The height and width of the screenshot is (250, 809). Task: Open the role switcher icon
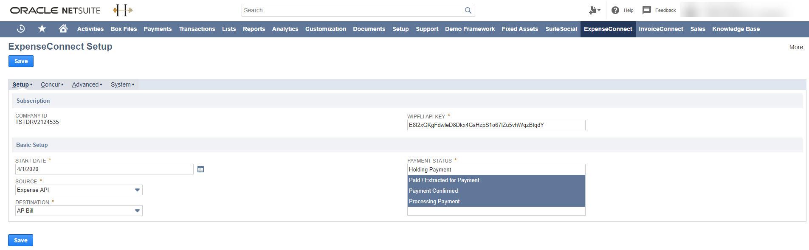[x=594, y=10]
